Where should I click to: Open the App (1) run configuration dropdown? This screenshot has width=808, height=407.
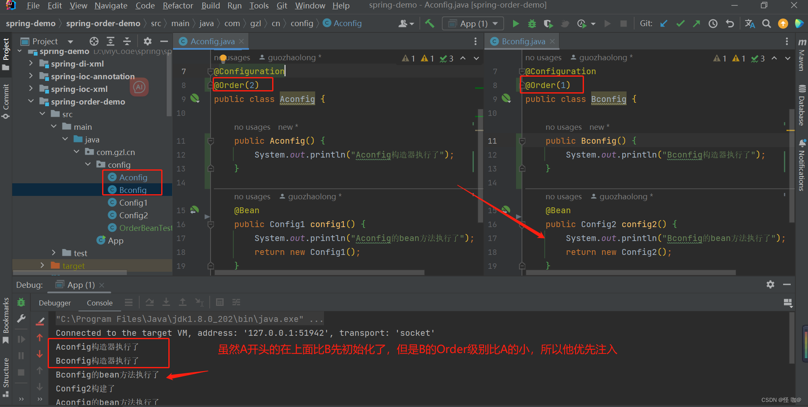click(473, 24)
